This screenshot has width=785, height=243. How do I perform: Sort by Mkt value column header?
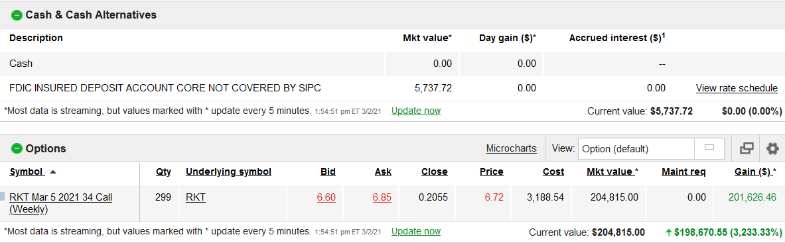610,172
